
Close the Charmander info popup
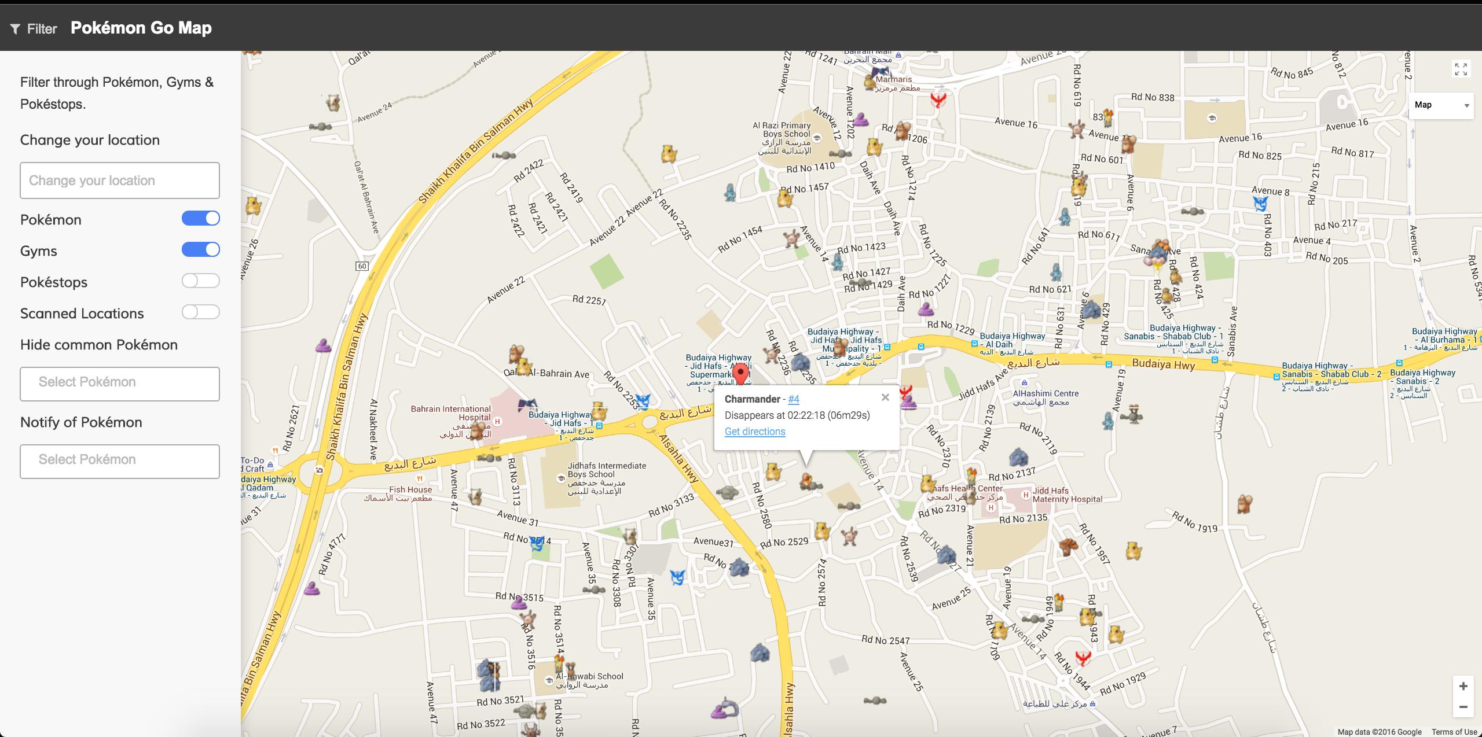coord(885,397)
